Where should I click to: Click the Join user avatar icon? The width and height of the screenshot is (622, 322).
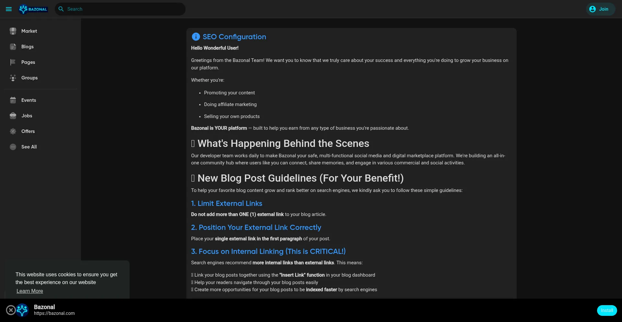pyautogui.click(x=593, y=9)
